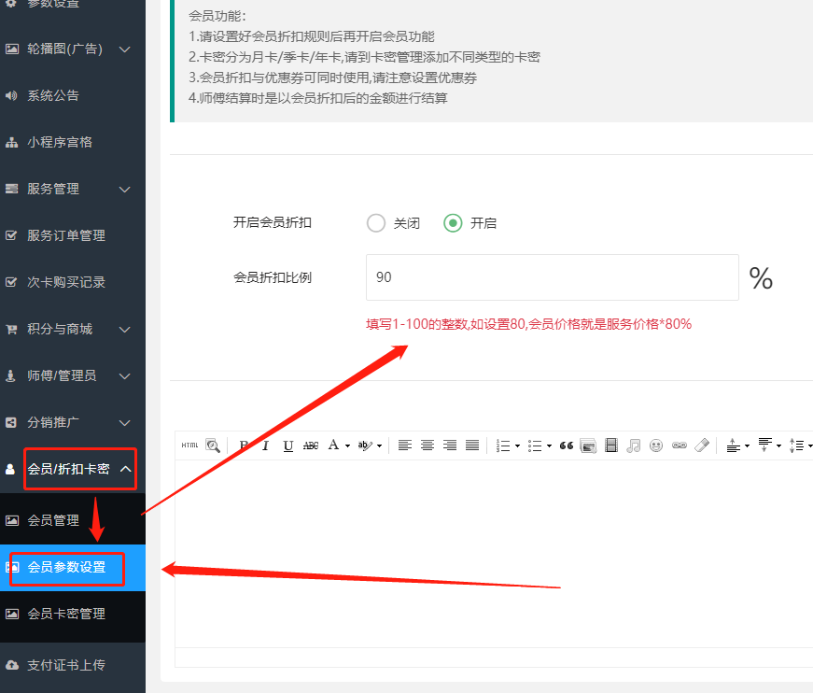
Task: Insert an image into the editor
Action: click(x=588, y=445)
